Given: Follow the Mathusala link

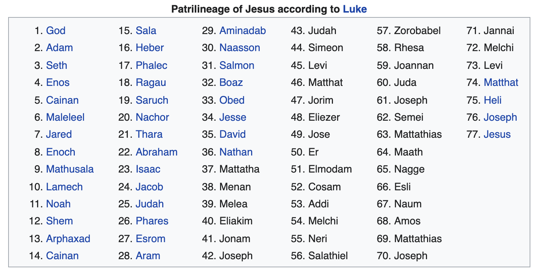Looking at the screenshot, I should (x=70, y=169).
